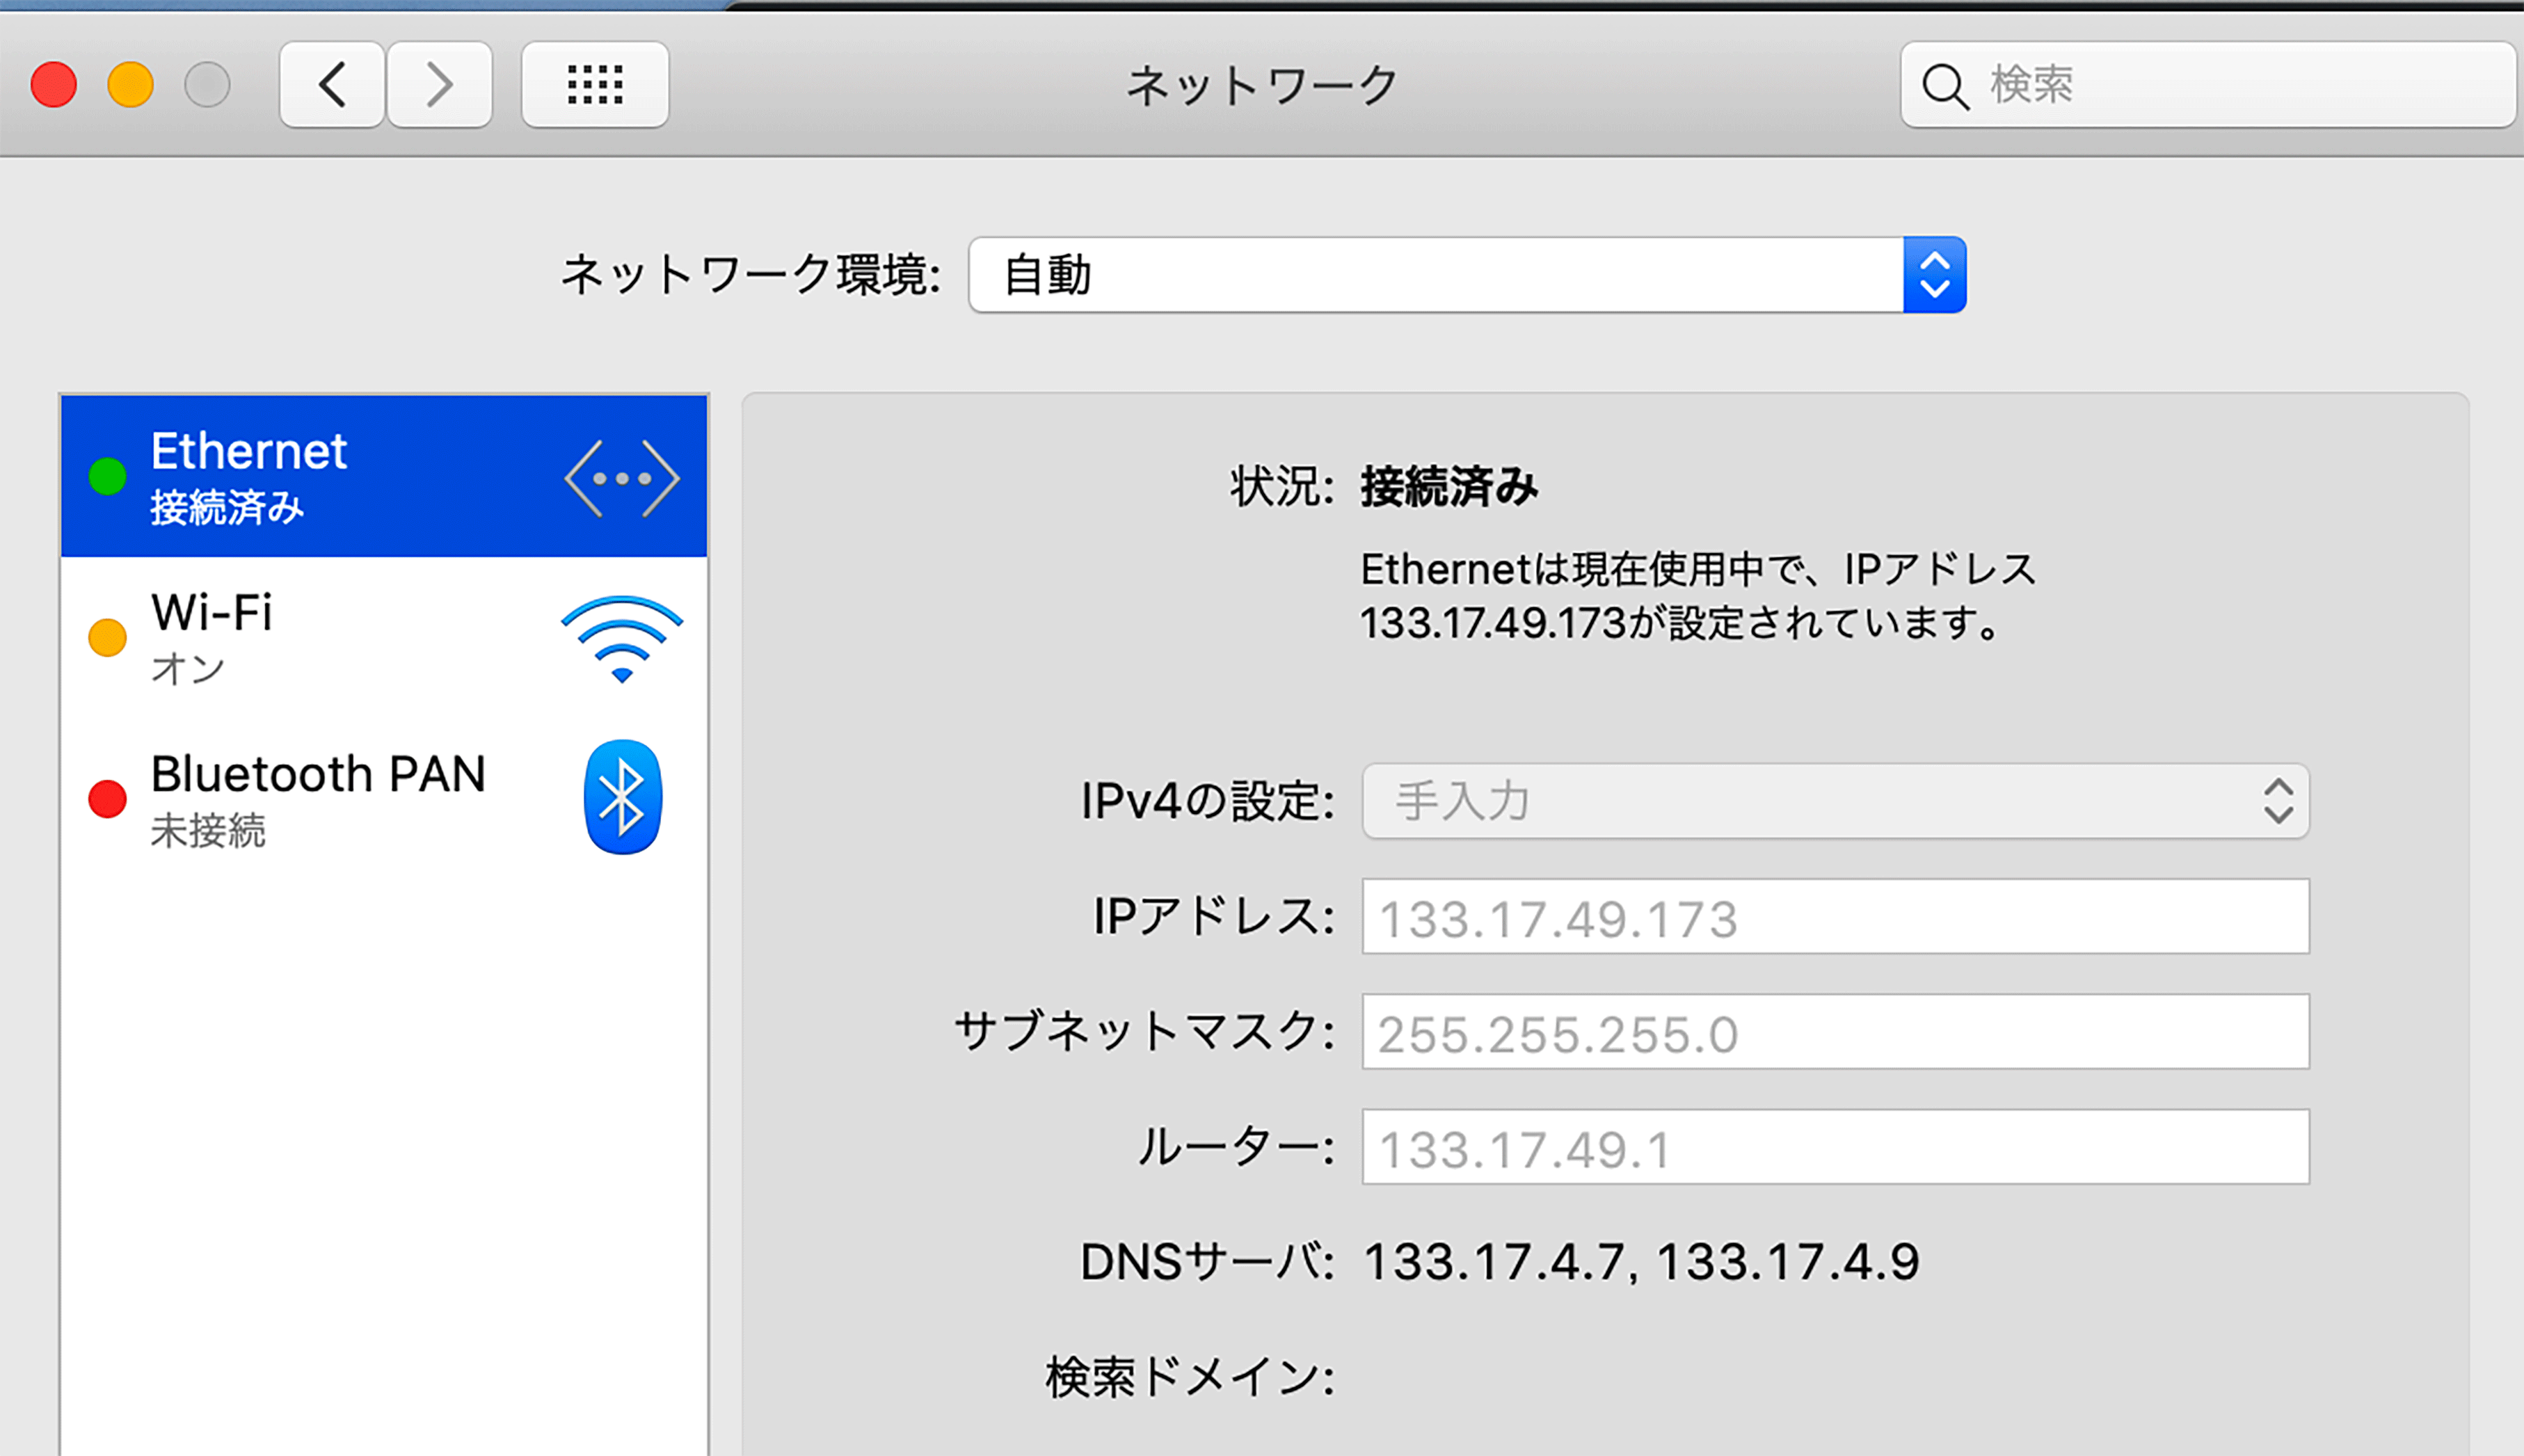Open the ネットワーク環境 location dropdown

point(1436,275)
